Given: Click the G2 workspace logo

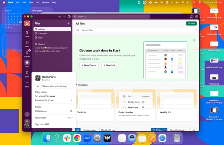Looking at the screenshot, I should 27,23.
